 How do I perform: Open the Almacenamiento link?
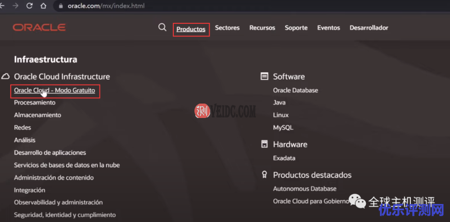tap(38, 115)
